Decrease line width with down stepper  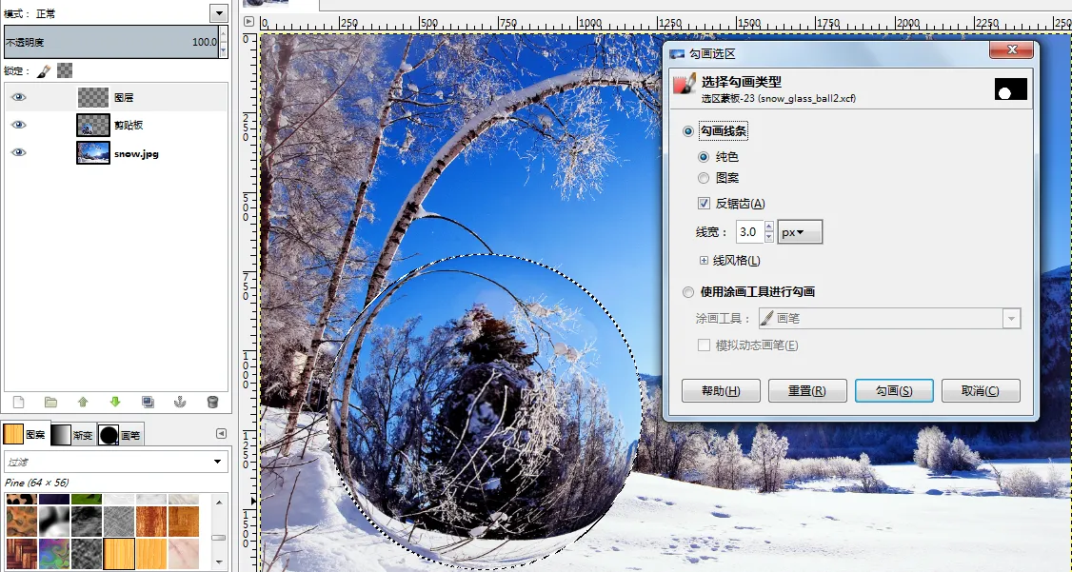click(769, 237)
